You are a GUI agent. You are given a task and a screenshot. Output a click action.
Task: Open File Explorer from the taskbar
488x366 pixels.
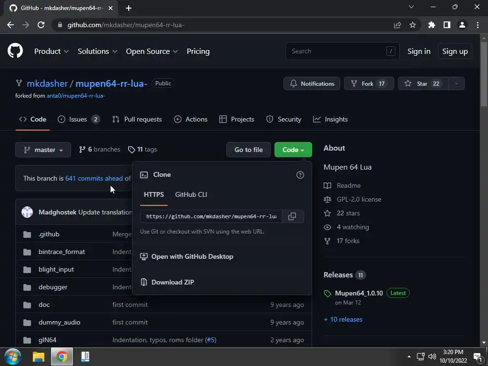pyautogui.click(x=39, y=356)
